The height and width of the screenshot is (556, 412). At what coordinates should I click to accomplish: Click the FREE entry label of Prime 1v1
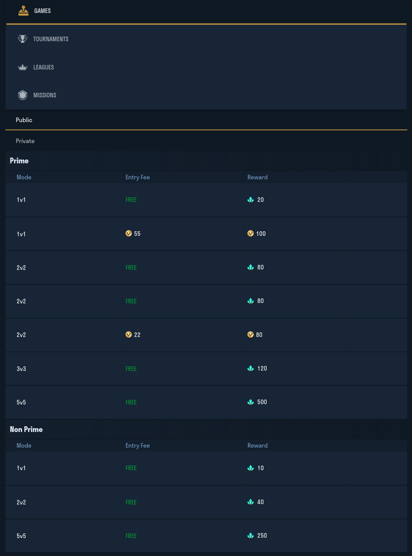(x=131, y=200)
